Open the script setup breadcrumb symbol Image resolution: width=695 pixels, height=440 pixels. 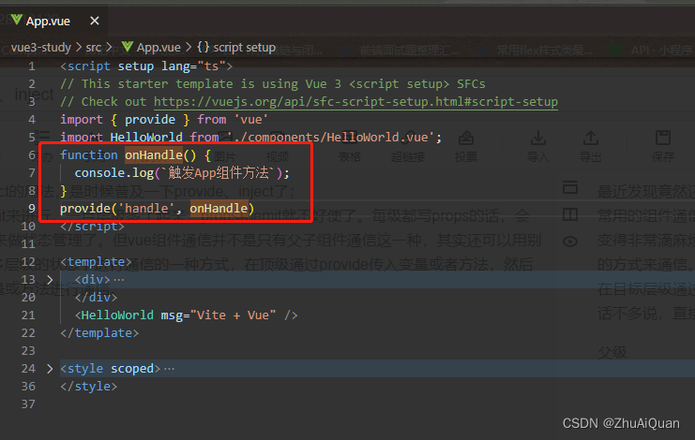click(236, 48)
